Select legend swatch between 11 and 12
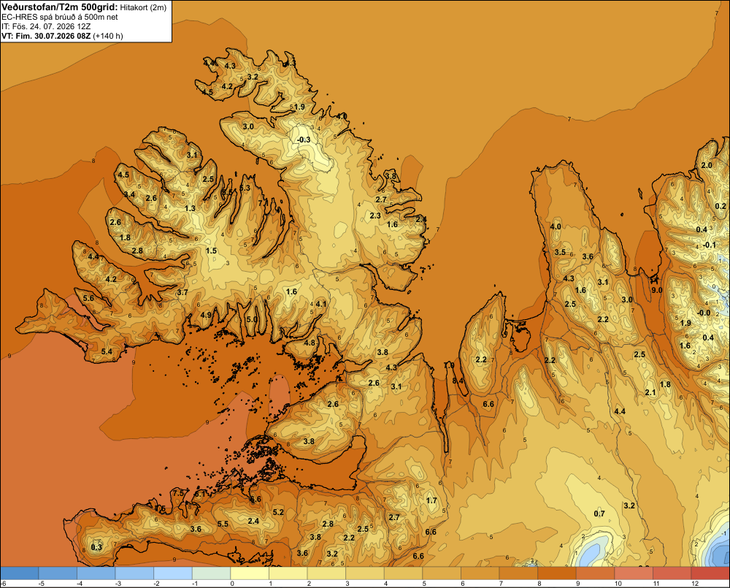This screenshot has height=588, width=730. [x=672, y=573]
